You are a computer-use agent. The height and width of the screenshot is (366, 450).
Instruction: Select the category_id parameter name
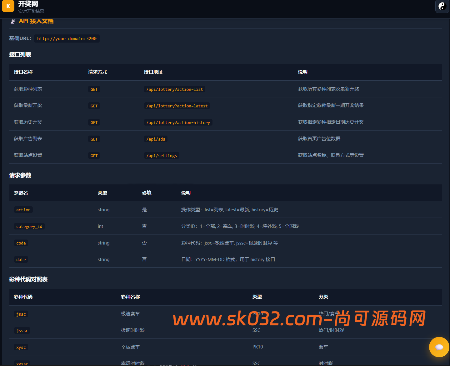(x=29, y=226)
